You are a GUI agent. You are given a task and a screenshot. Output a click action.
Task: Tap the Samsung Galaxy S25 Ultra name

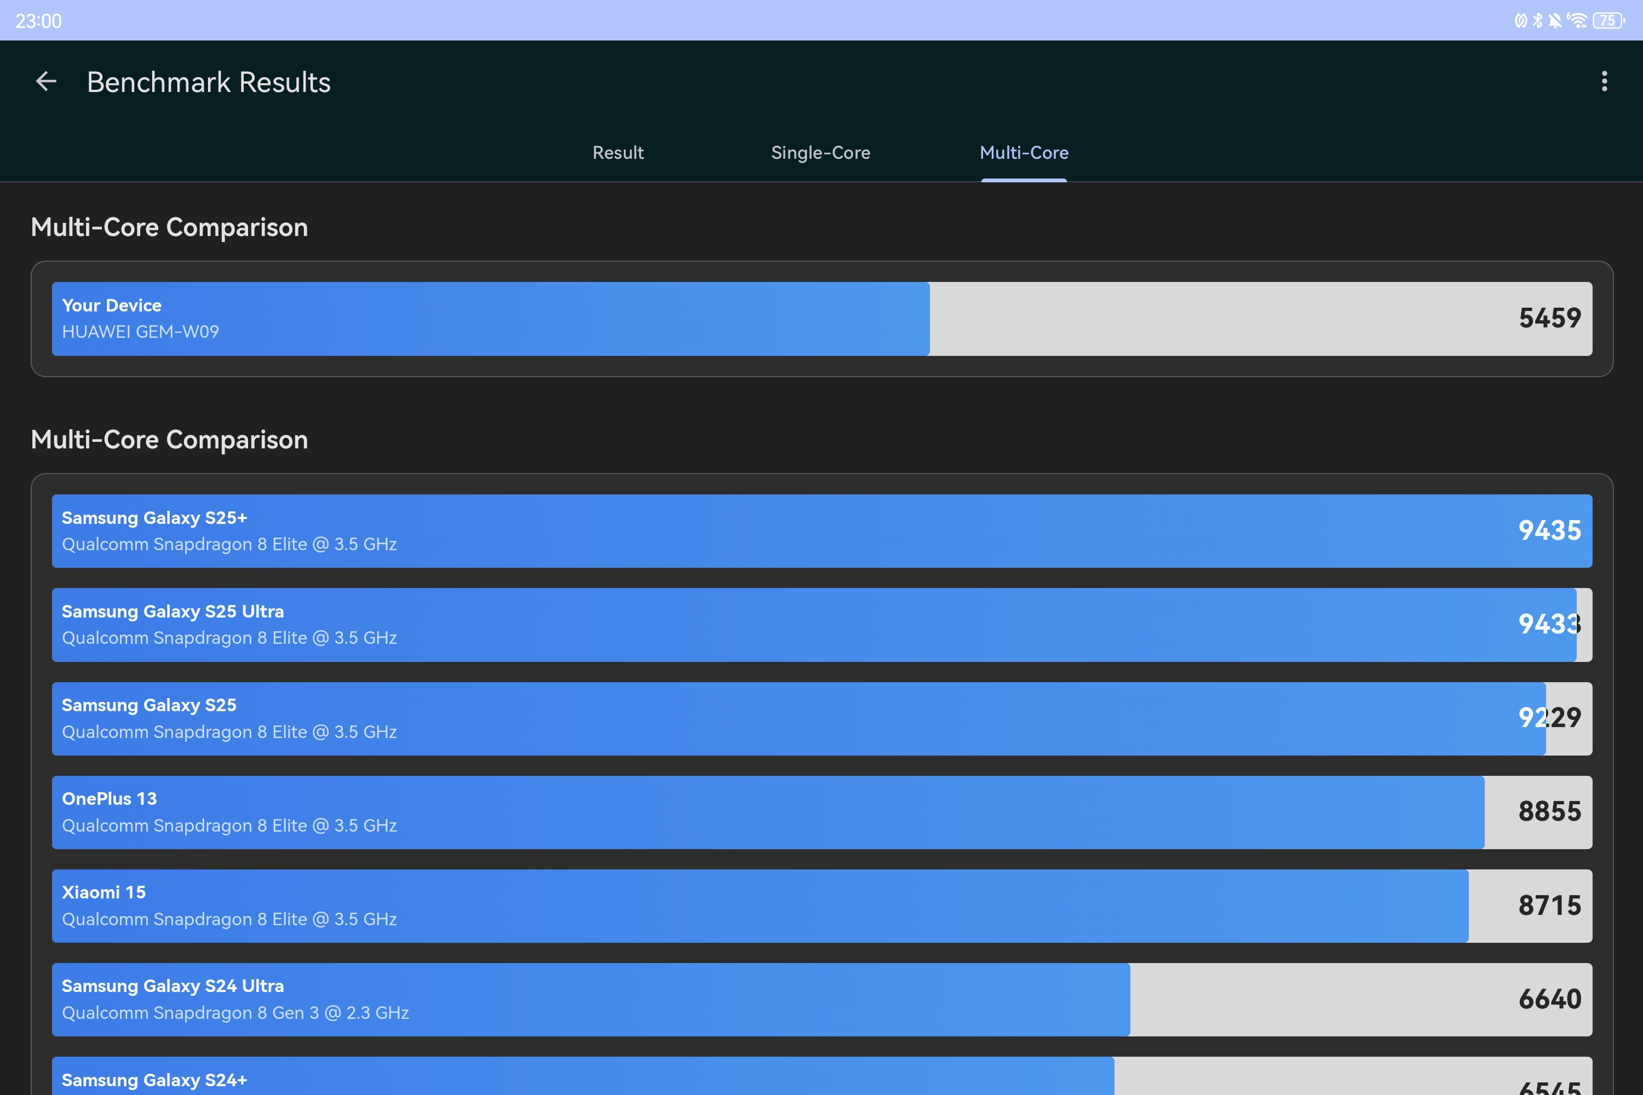(173, 612)
